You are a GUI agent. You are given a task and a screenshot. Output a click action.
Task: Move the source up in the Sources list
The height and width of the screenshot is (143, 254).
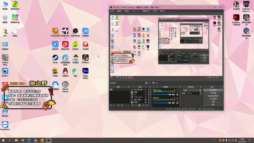click(x=144, y=106)
